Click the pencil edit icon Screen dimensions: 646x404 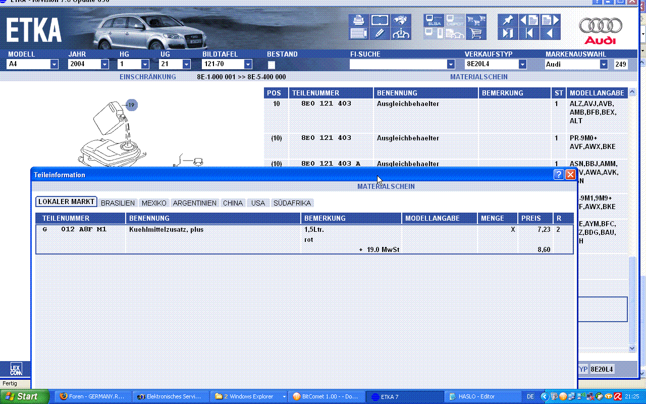(x=380, y=34)
